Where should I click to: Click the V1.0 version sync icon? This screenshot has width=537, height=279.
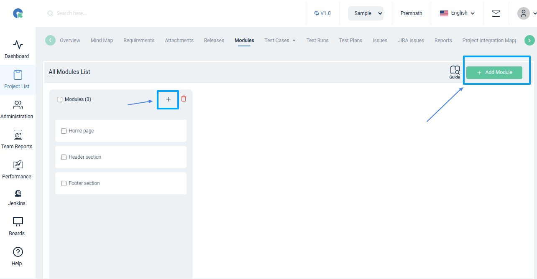[317, 13]
